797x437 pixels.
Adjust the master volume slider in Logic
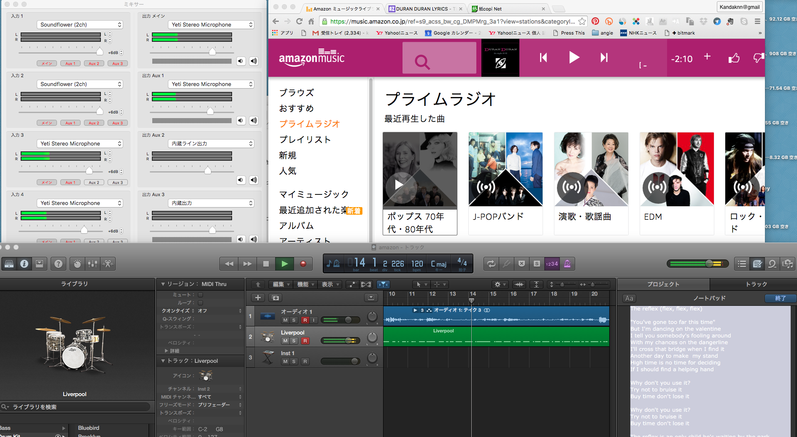tap(709, 264)
